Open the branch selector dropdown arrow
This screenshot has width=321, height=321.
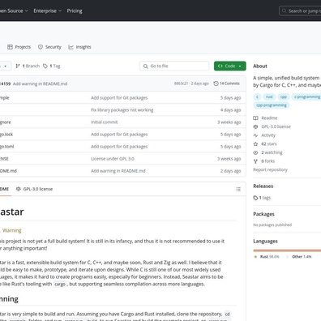pyautogui.click(x=6, y=66)
